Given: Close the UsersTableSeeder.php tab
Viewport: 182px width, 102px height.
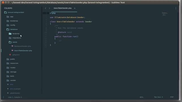Looking at the screenshot, I should (x=75, y=8).
